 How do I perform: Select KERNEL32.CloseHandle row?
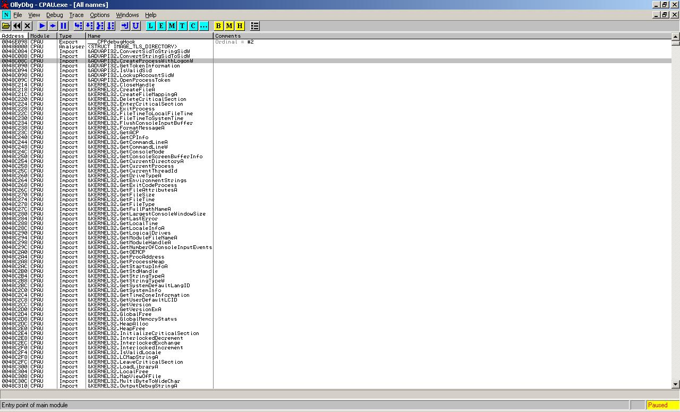pyautogui.click(x=336, y=85)
